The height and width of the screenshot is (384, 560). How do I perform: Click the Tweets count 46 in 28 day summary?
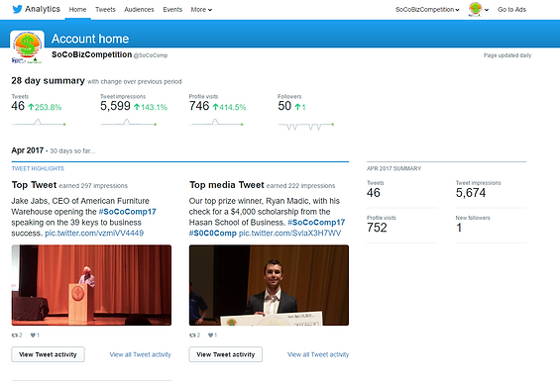pos(18,106)
